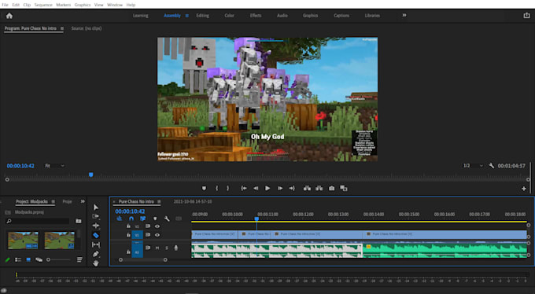Switch to the Color workspace
The width and height of the screenshot is (535, 294).
[x=229, y=16]
